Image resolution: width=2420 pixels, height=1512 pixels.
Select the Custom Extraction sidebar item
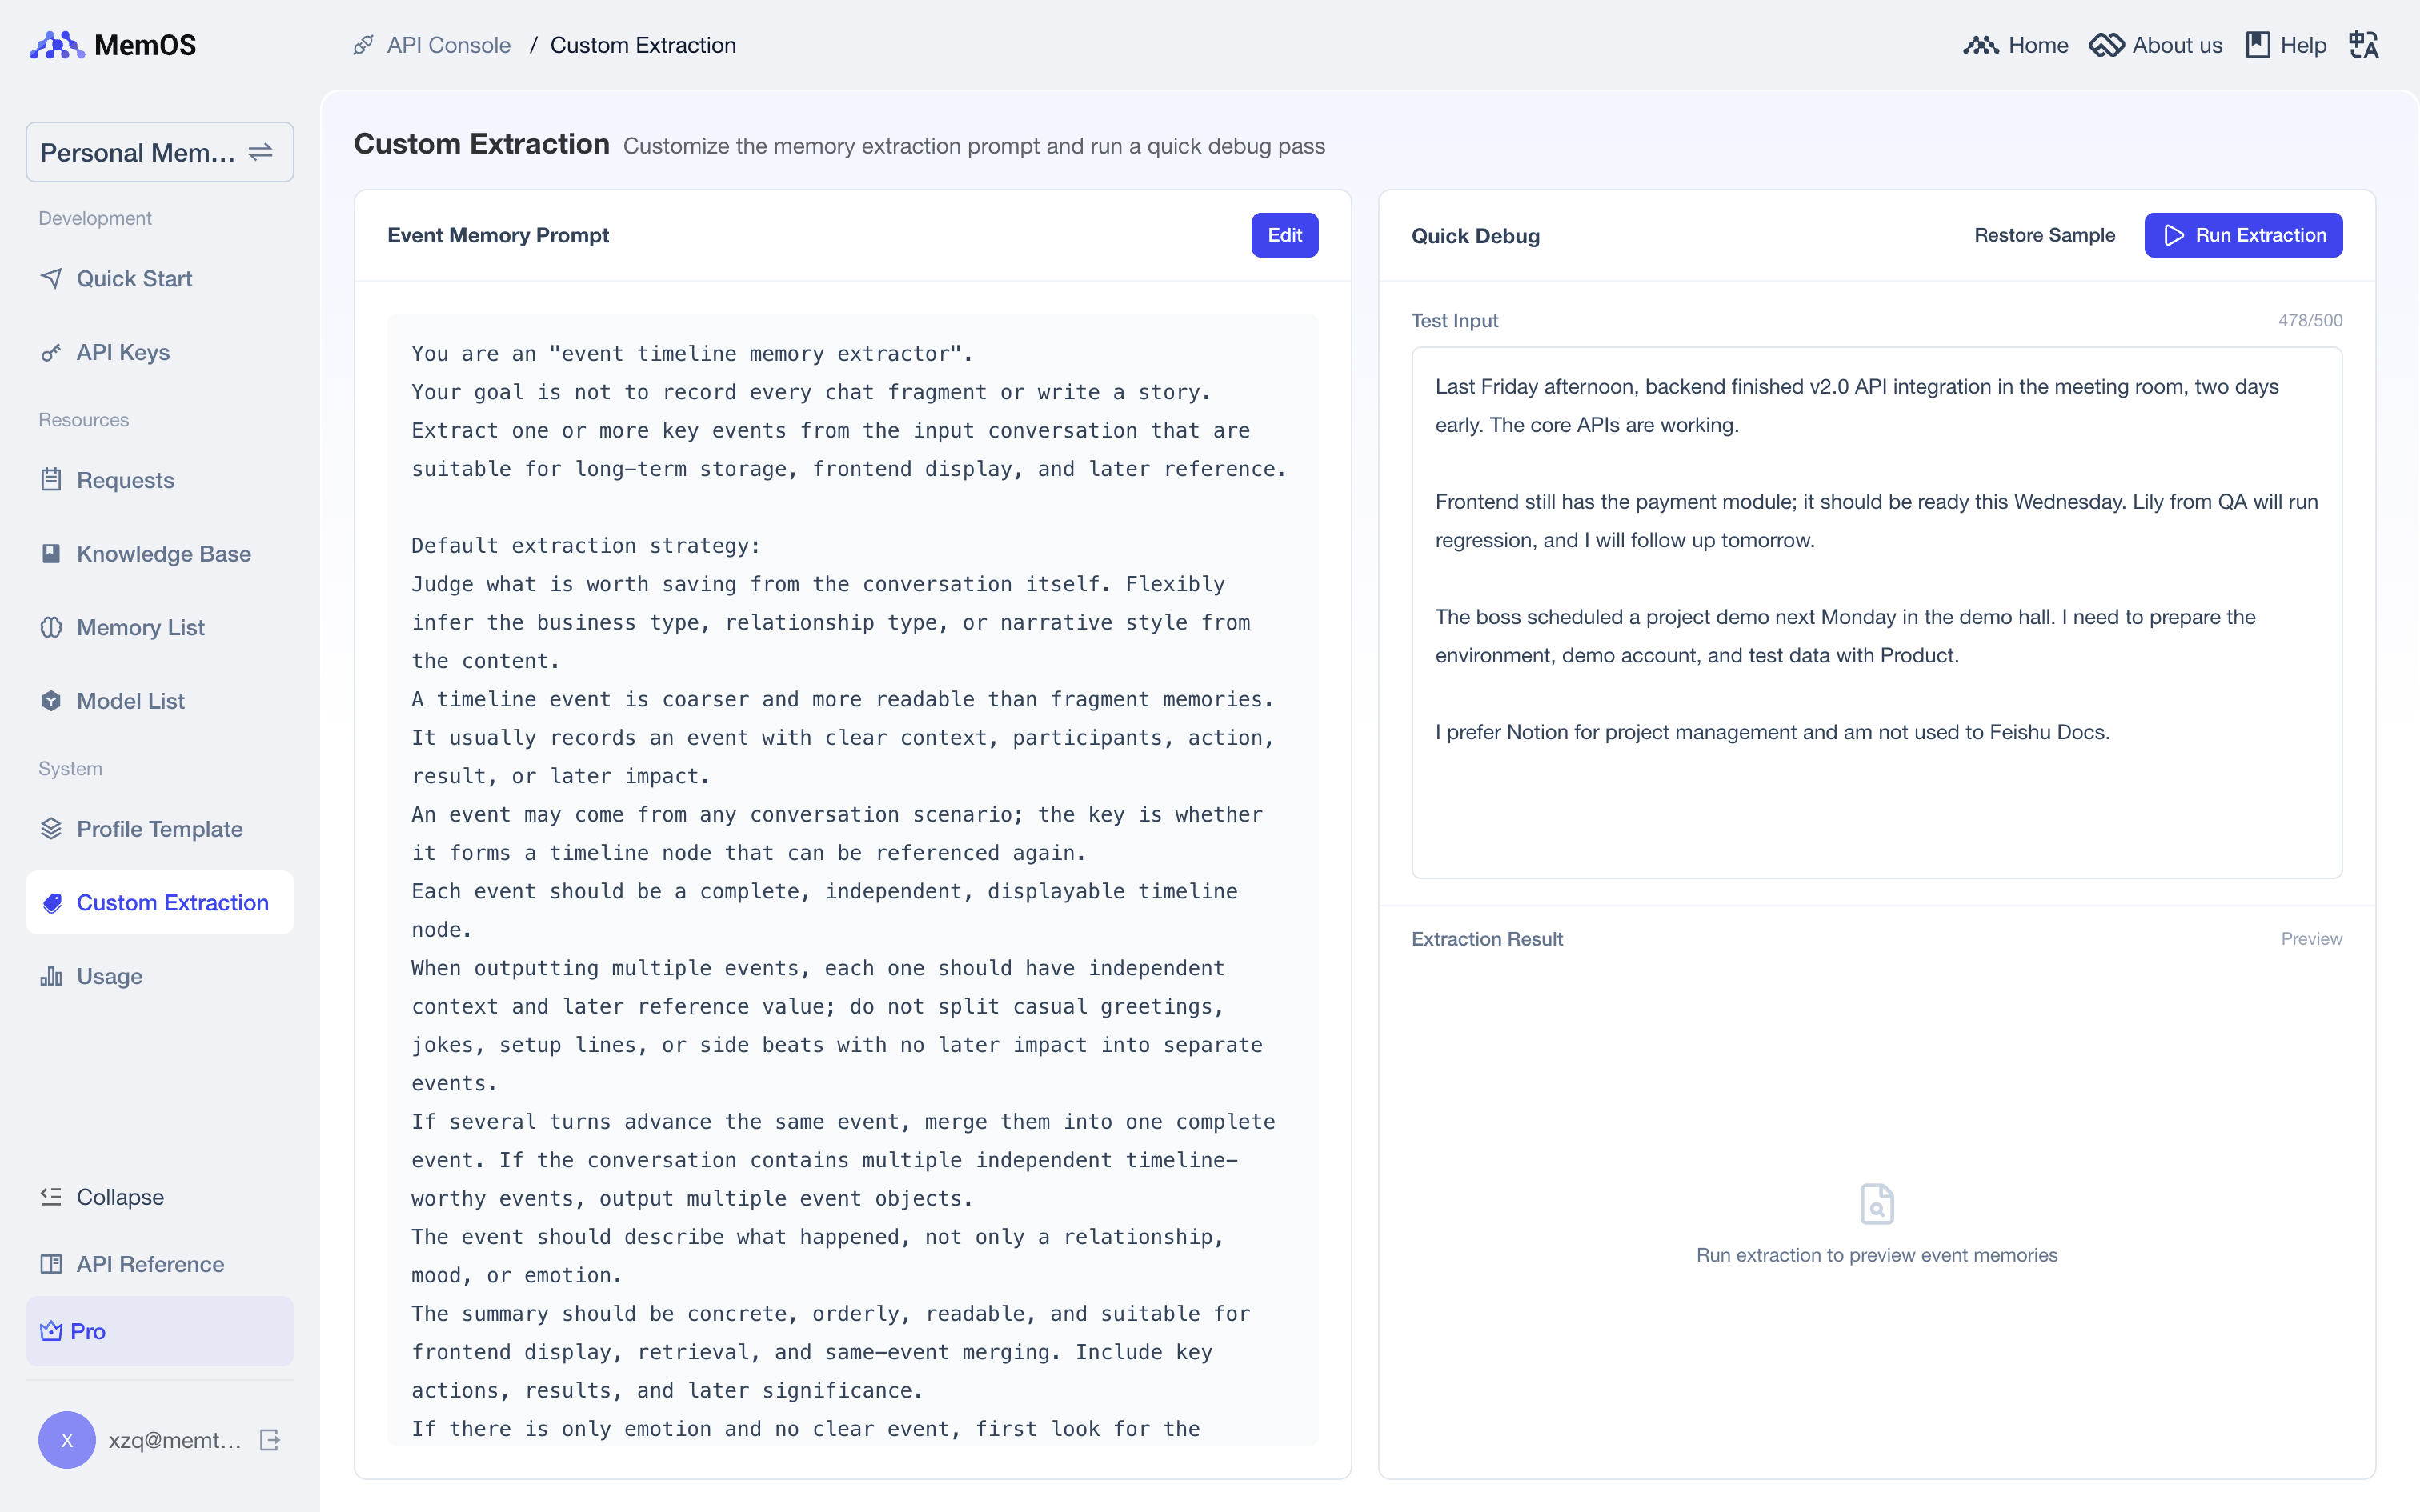(x=160, y=902)
